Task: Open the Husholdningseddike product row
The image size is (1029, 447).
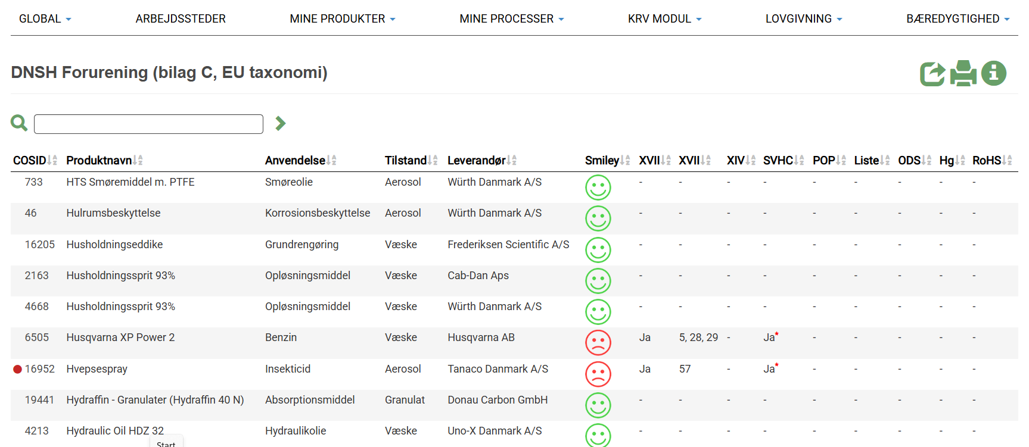Action: point(114,245)
